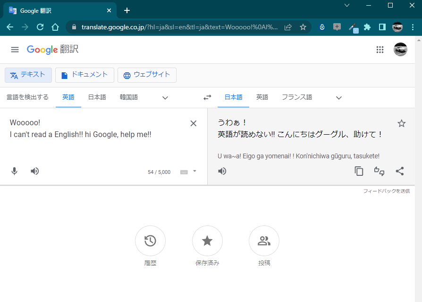
Task: Listen to the Japanese translation
Action: 222,171
